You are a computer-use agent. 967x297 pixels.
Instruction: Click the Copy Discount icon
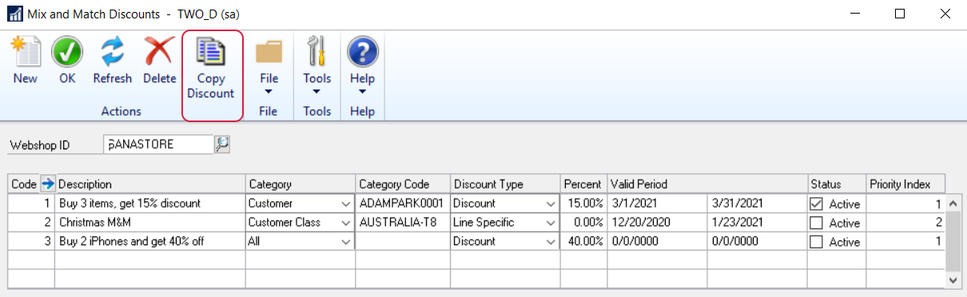[x=212, y=53]
